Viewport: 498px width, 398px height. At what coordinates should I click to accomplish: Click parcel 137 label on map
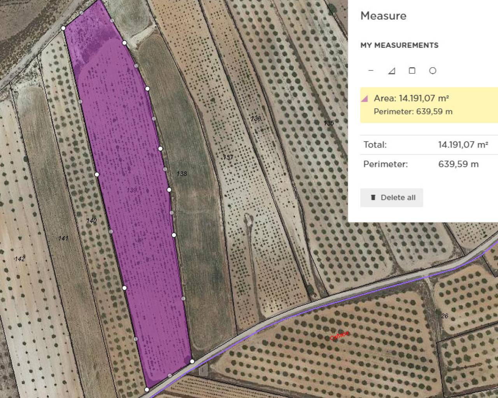(x=228, y=157)
